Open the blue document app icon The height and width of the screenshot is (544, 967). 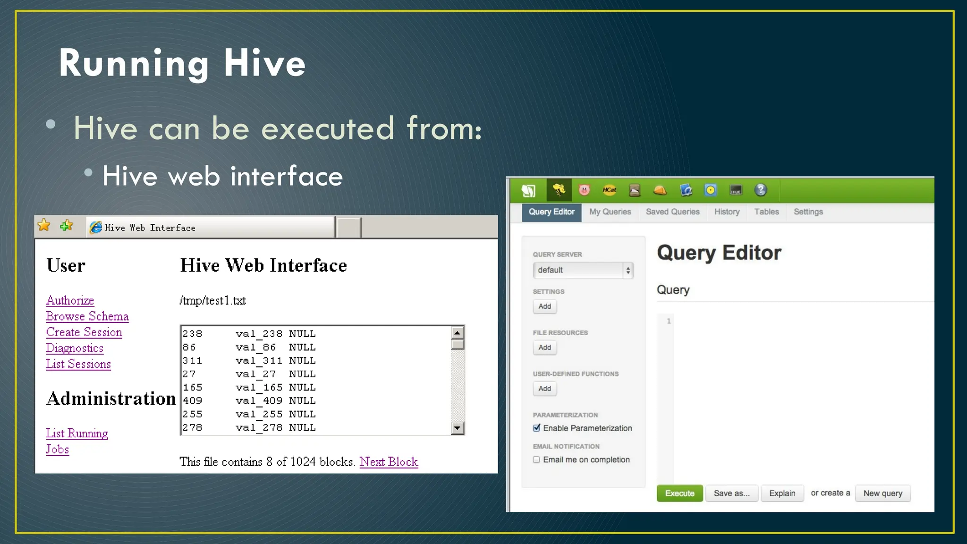tap(686, 190)
